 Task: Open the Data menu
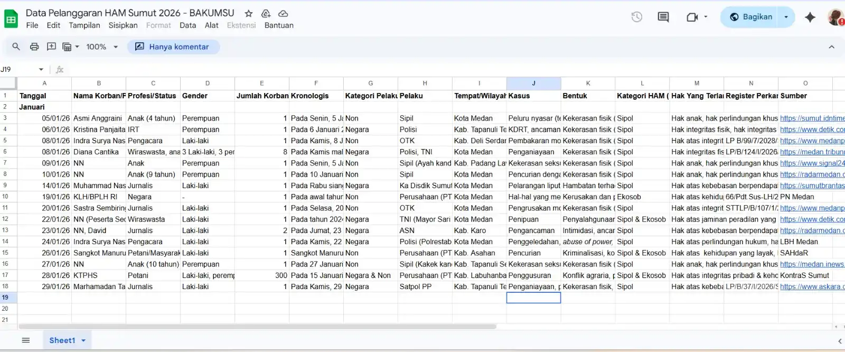[187, 25]
